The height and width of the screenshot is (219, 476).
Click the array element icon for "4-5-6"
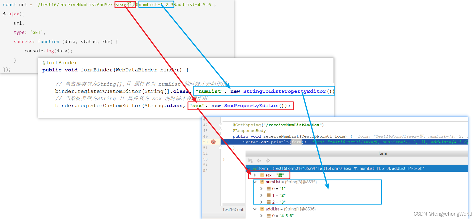click(269, 216)
